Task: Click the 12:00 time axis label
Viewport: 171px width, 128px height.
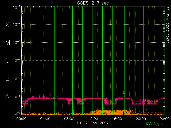Action: pyautogui.click(x=93, y=119)
